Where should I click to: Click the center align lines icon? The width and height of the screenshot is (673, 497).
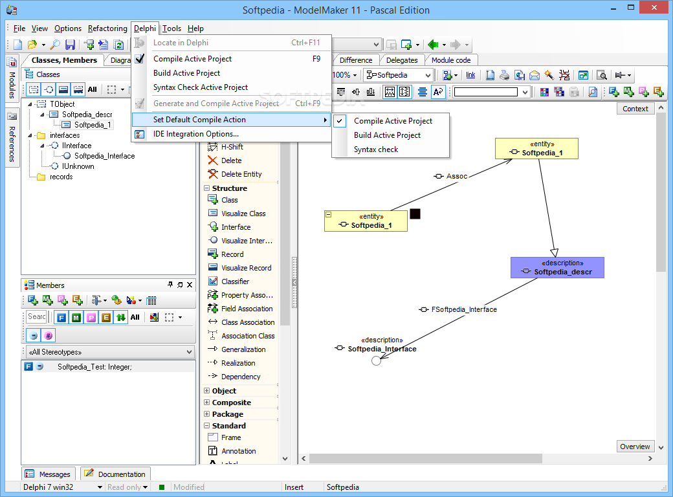[x=423, y=92]
